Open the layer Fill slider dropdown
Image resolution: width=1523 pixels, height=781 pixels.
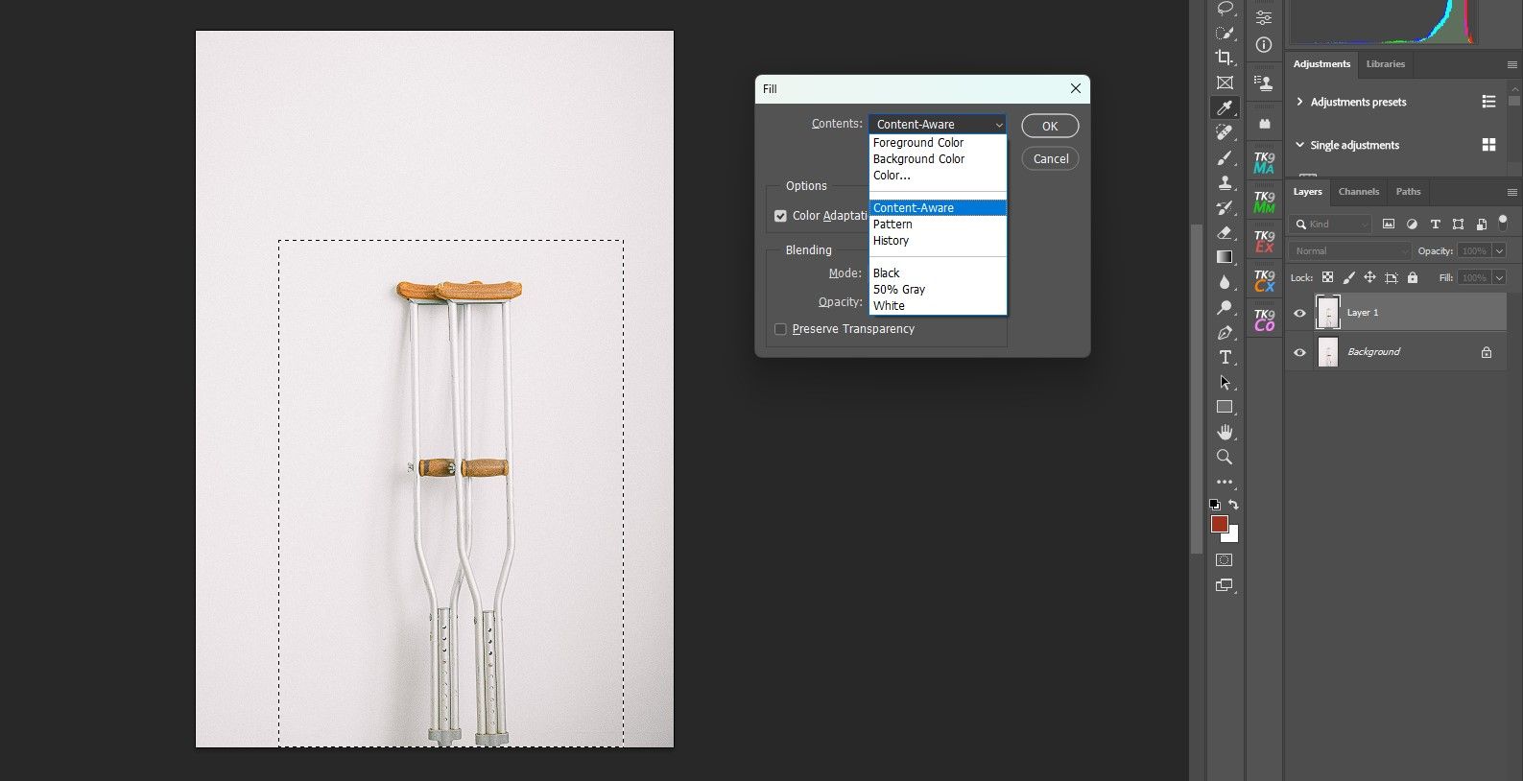pyautogui.click(x=1497, y=277)
